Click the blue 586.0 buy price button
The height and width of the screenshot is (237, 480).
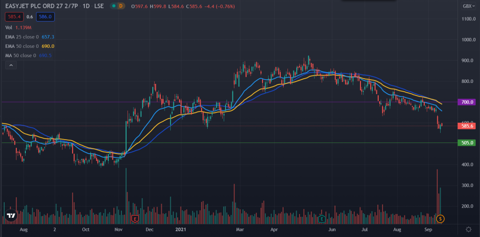[x=45, y=17]
